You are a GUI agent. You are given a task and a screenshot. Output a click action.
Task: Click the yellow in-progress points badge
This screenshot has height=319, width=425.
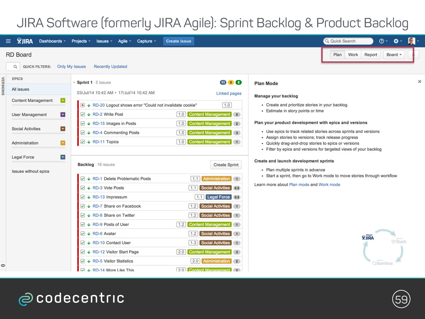click(231, 83)
